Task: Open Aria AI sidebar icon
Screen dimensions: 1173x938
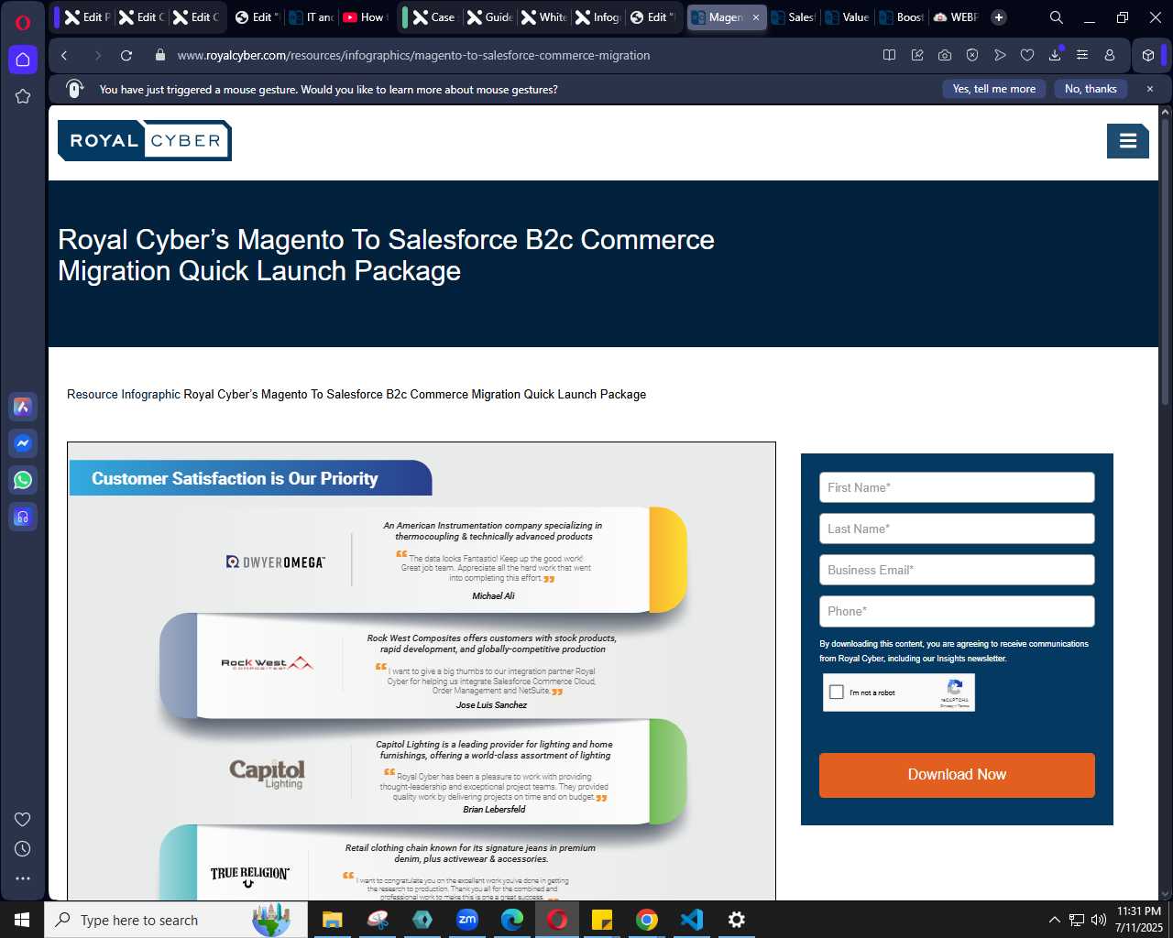Action: pos(23,407)
